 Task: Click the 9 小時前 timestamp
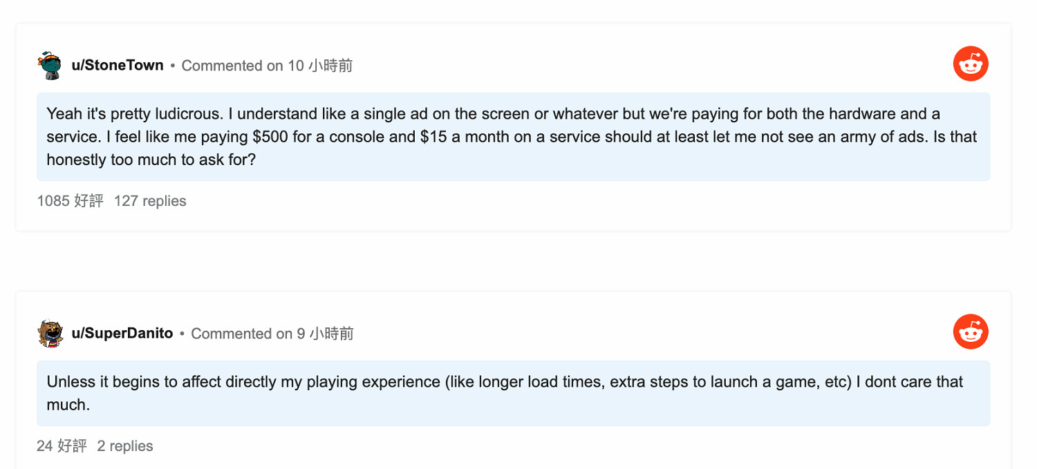[325, 334]
